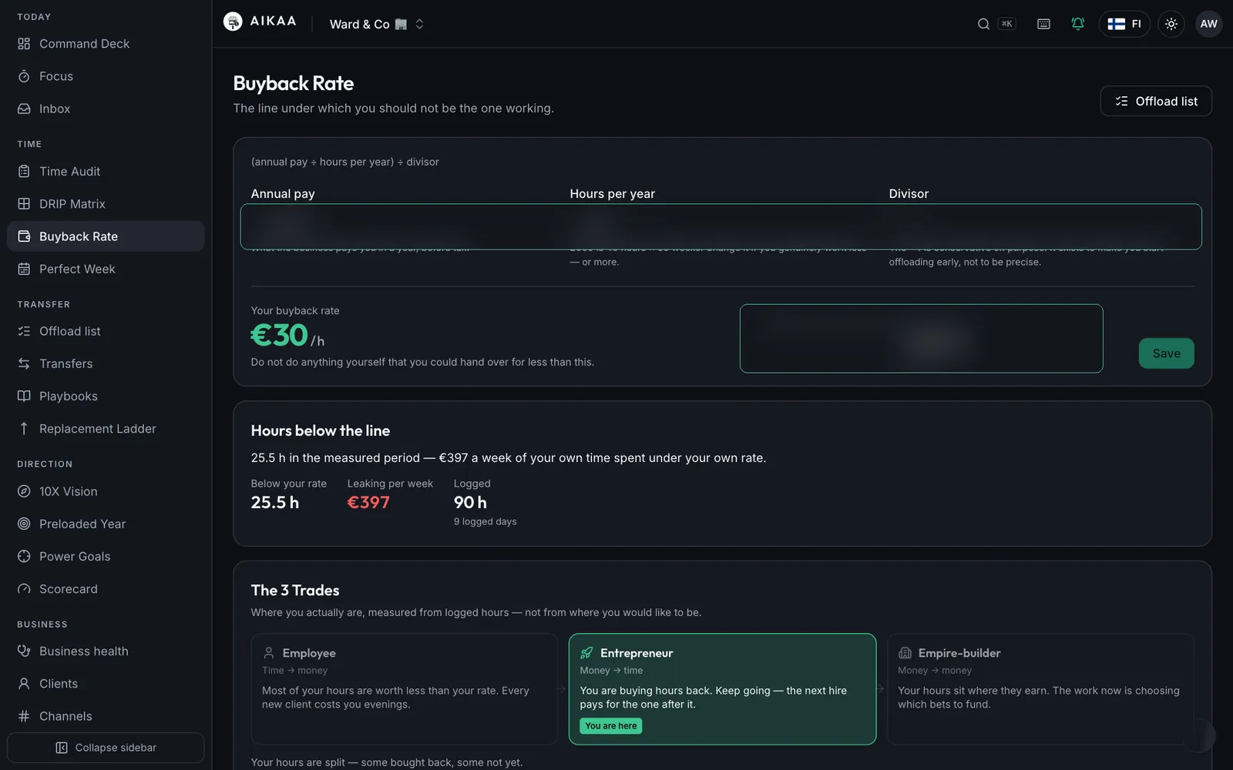Go to Inbox in sidebar
This screenshot has width=1233, height=770.
coord(106,109)
